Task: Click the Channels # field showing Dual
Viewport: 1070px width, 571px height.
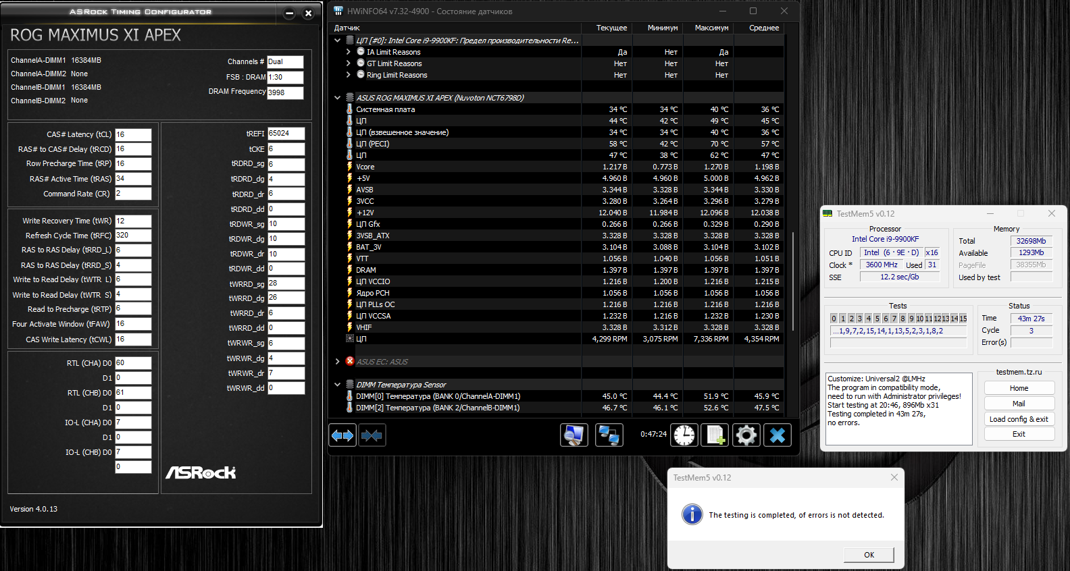Action: pyautogui.click(x=285, y=61)
